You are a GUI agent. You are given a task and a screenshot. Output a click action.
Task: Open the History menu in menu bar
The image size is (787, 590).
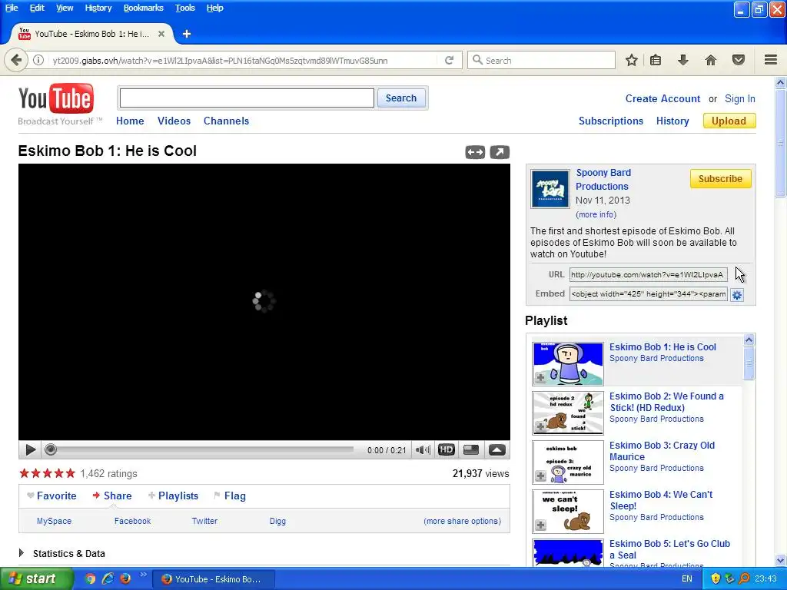(98, 8)
